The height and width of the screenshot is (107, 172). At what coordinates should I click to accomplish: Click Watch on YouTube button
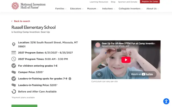click(x=142, y=74)
